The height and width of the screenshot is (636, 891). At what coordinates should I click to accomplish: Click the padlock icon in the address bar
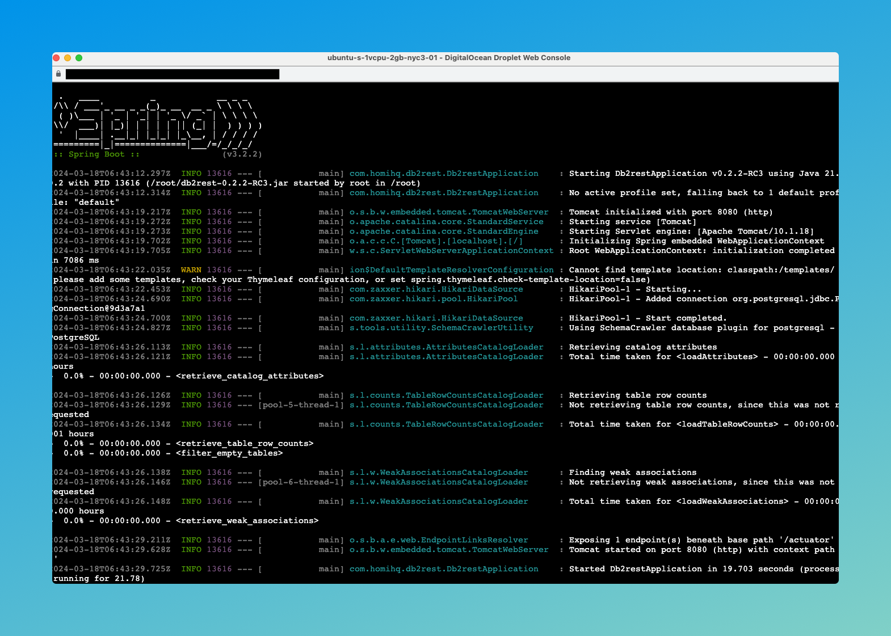[58, 74]
